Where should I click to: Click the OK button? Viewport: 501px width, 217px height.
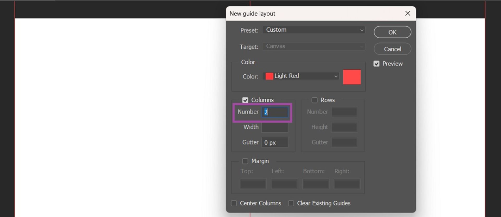[x=392, y=32]
